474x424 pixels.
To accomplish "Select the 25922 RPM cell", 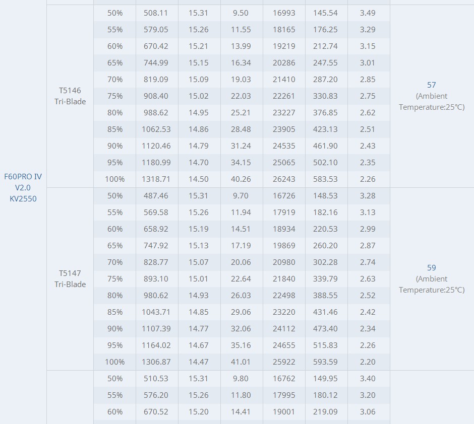I will (284, 362).
